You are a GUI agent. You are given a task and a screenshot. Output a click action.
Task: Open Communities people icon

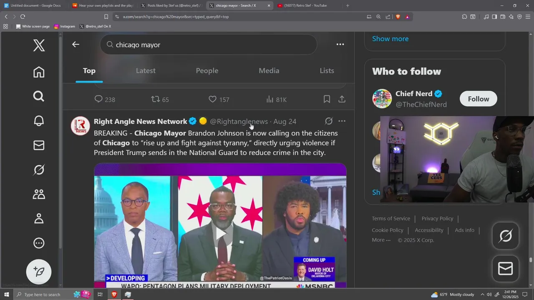click(x=39, y=194)
